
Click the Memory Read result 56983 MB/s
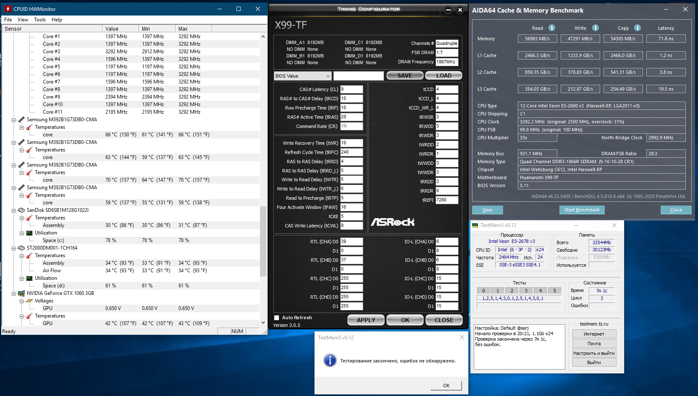(538, 39)
